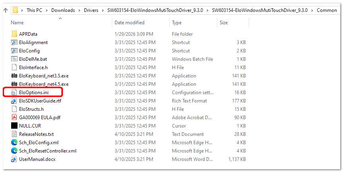Click the Cursor type cell

[179, 126]
